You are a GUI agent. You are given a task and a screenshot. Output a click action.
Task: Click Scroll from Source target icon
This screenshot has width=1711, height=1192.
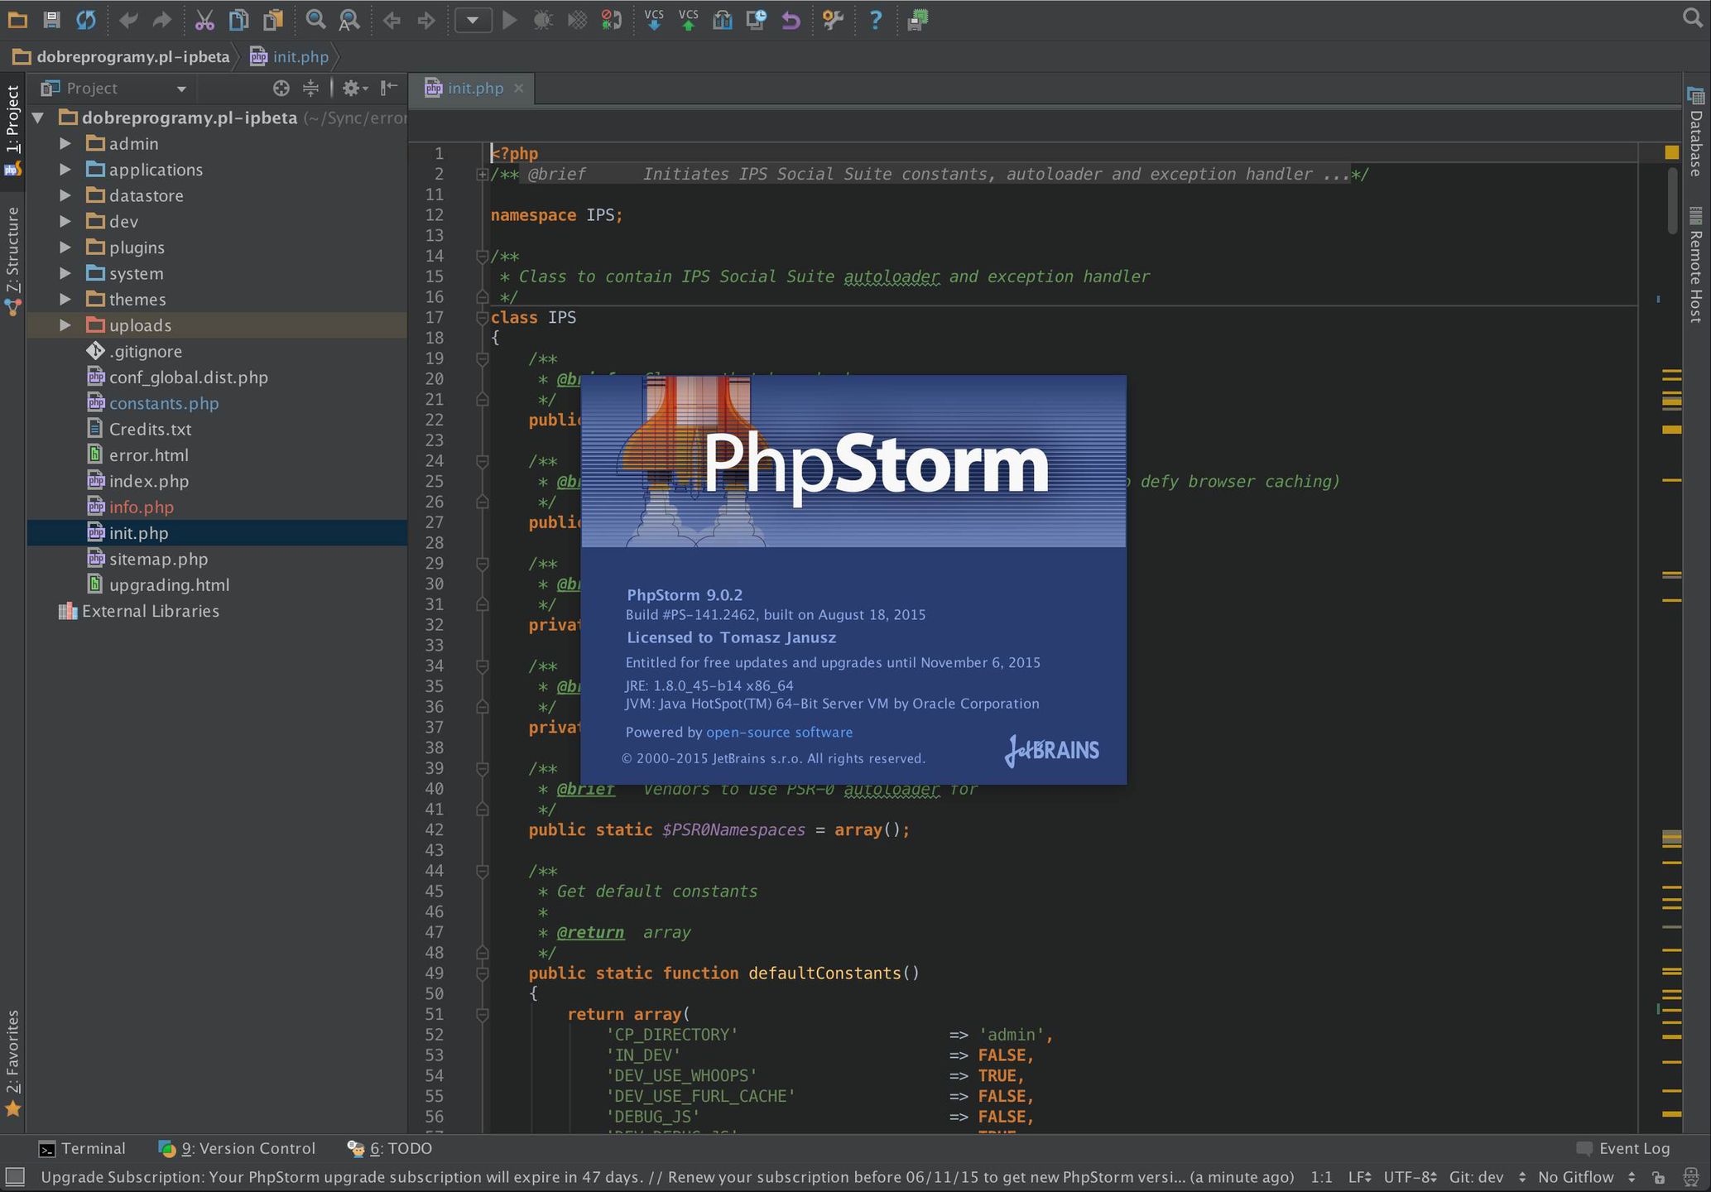coord(281,88)
